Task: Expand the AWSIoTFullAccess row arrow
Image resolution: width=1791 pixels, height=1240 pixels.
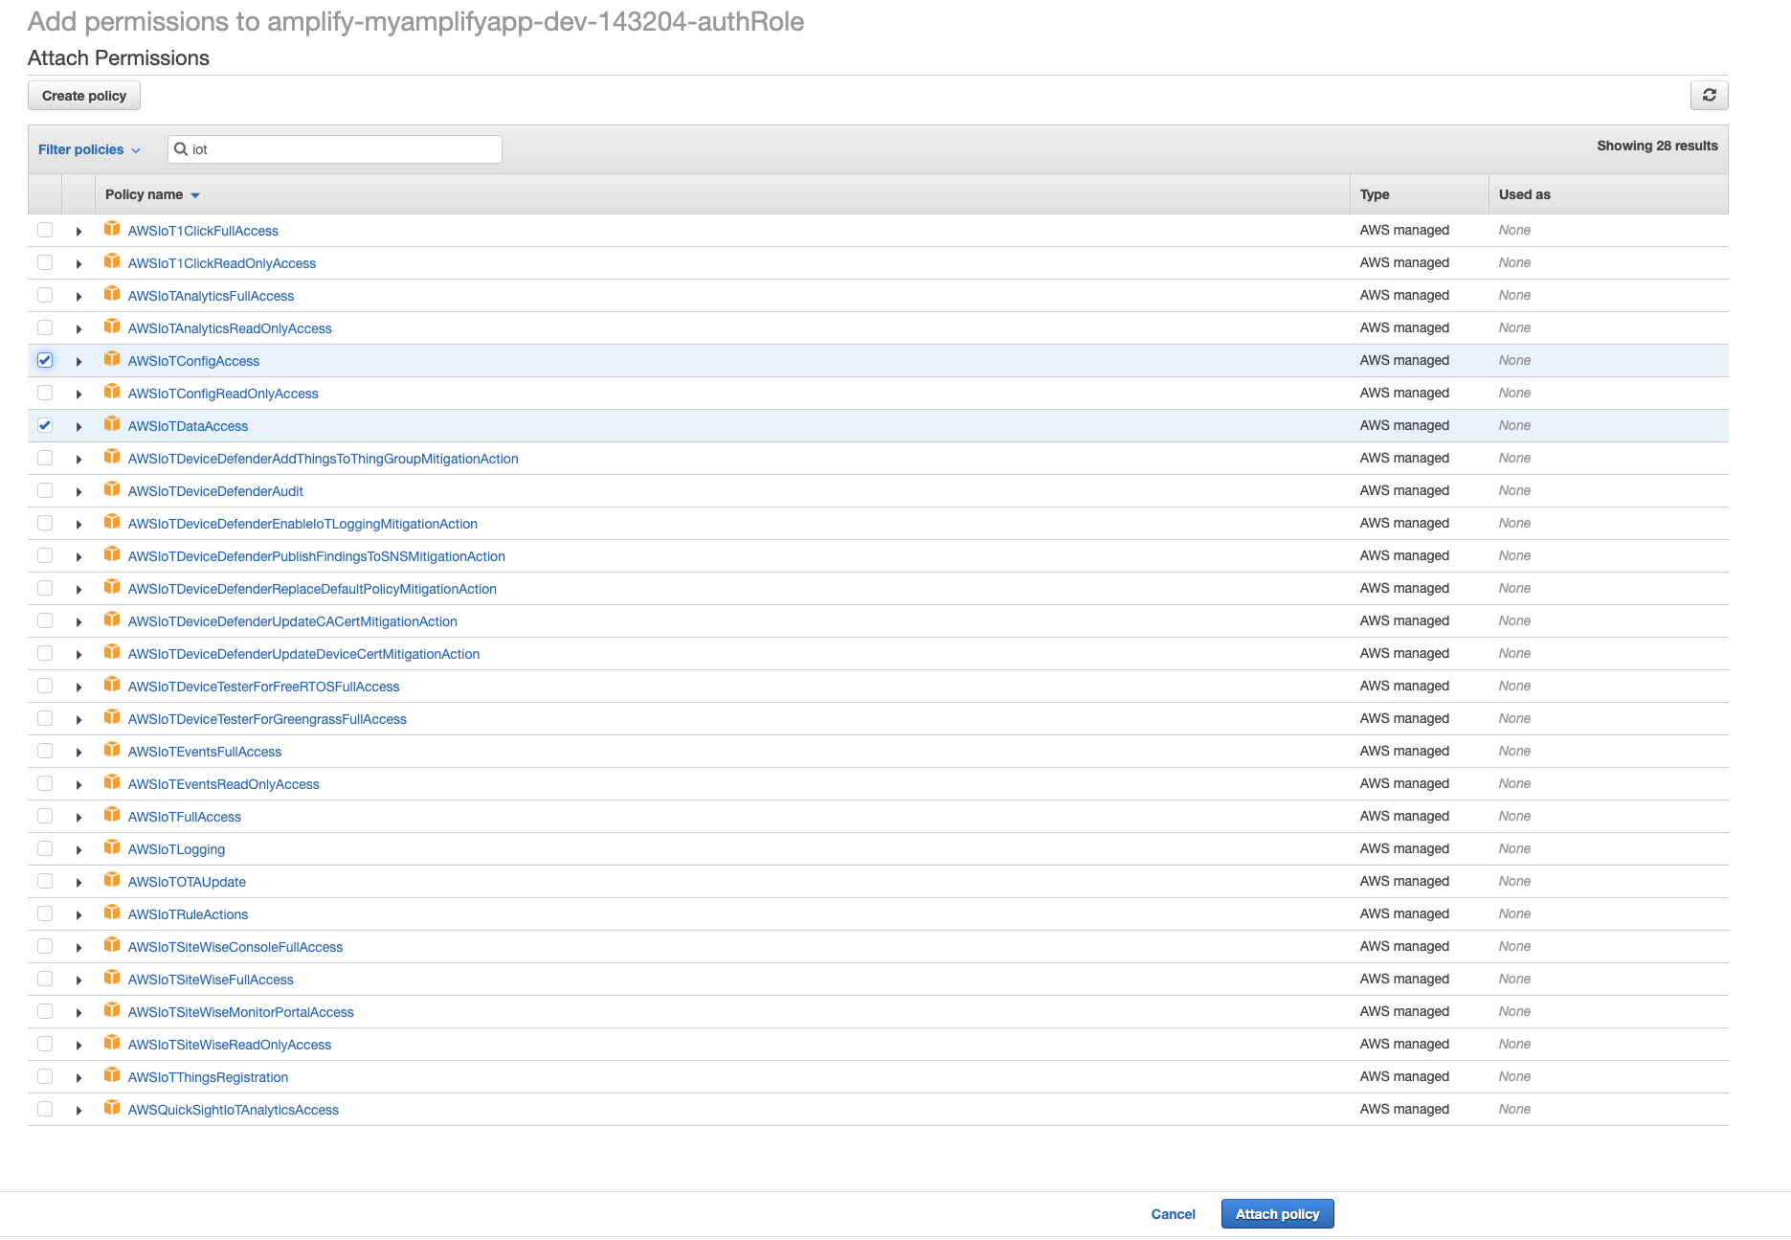Action: [78, 818]
